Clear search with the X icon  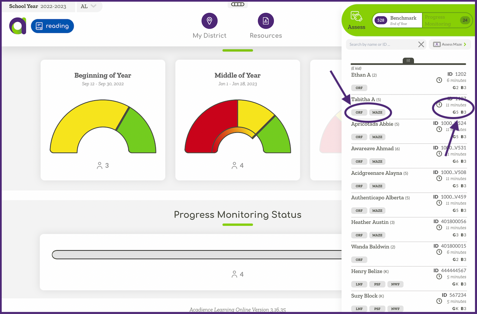421,44
